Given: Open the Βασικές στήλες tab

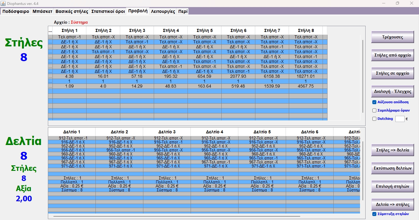Looking at the screenshot, I should click(x=72, y=11).
